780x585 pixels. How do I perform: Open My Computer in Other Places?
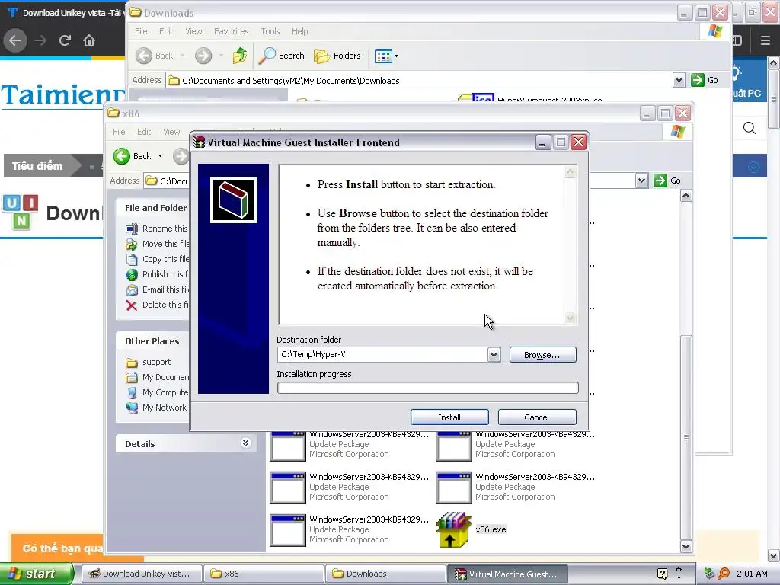tap(157, 392)
